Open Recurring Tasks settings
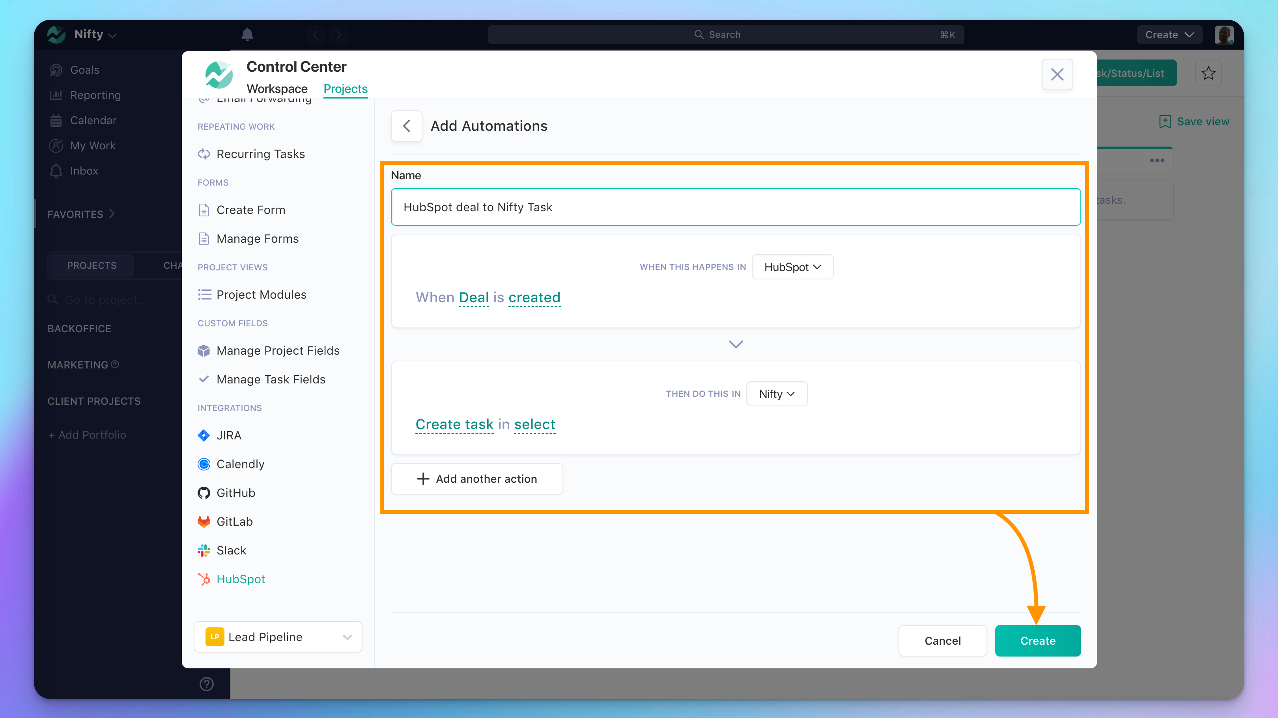 coord(260,154)
